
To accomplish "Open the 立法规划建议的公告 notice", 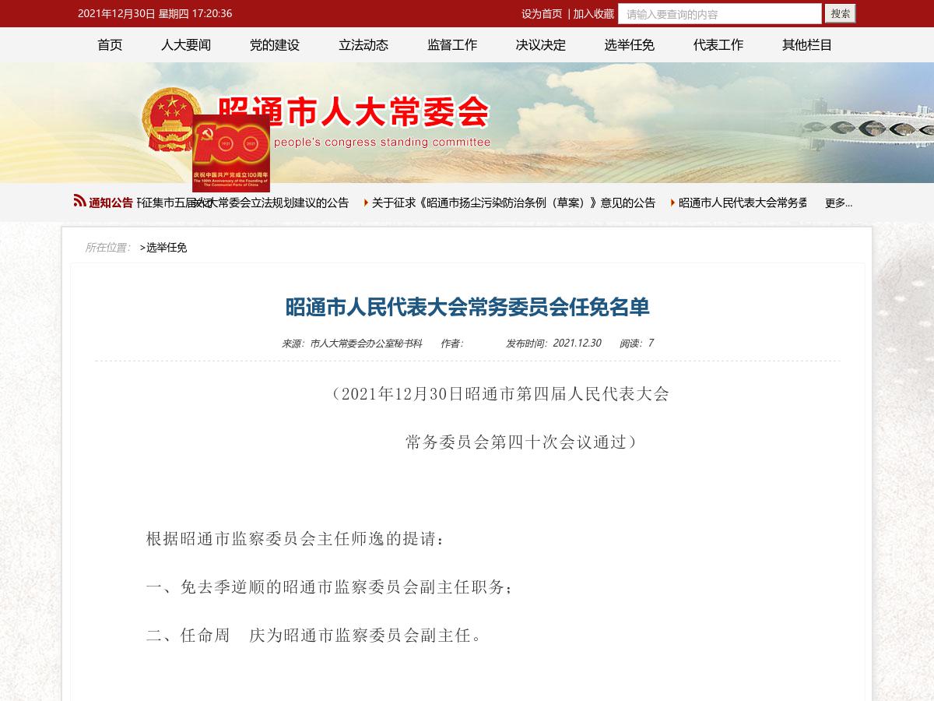I will pyautogui.click(x=243, y=203).
